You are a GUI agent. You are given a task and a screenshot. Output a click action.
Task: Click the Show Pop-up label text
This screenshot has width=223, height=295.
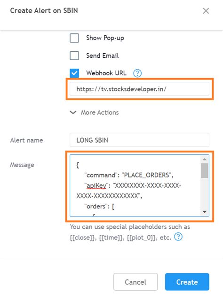(x=105, y=38)
